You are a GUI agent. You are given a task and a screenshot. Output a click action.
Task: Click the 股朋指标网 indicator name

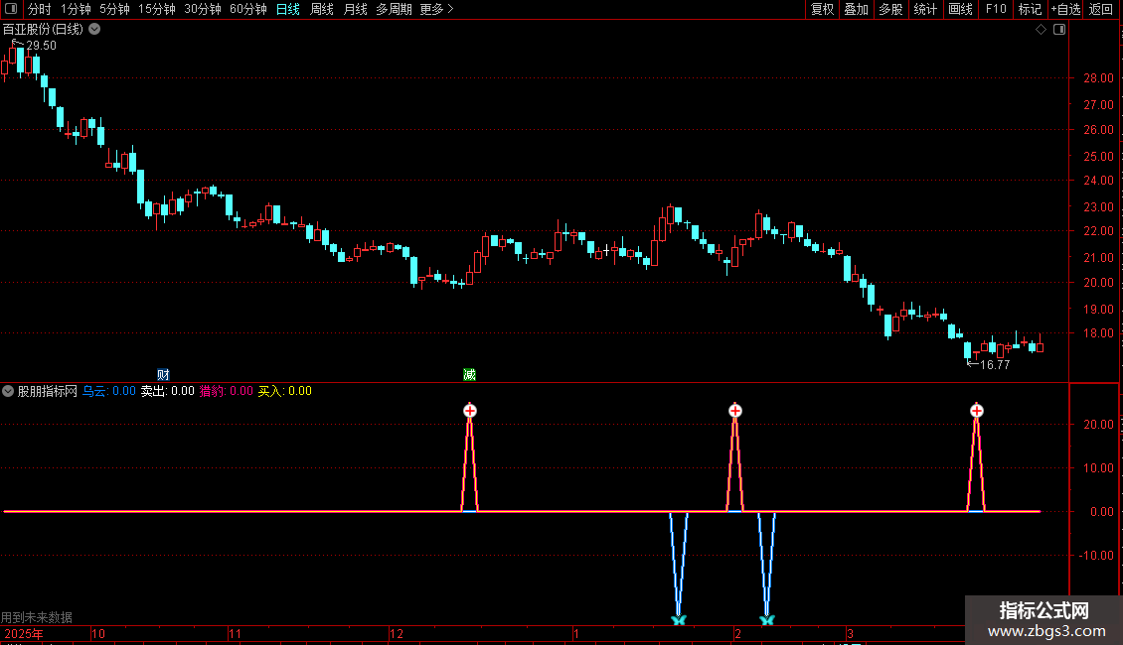point(48,391)
